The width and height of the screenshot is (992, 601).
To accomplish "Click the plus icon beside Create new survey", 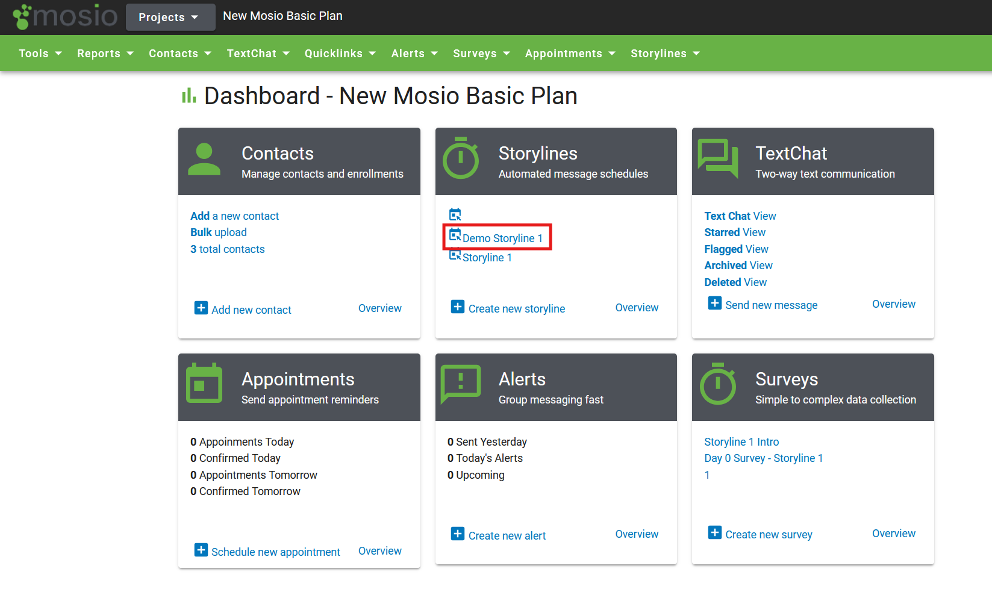I will tap(715, 532).
